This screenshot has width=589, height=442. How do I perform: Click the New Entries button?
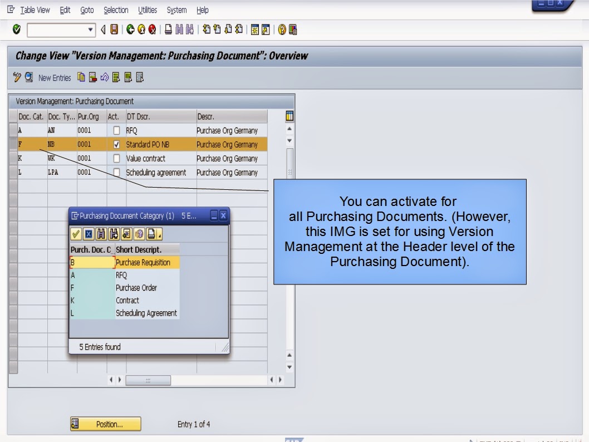pos(55,77)
